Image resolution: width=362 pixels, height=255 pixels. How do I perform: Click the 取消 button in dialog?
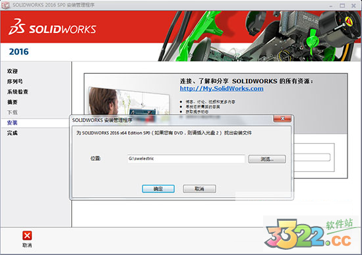(200, 188)
